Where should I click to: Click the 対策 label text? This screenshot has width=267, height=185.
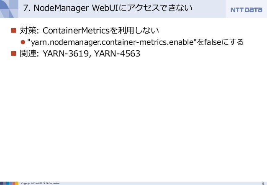pos(28,31)
